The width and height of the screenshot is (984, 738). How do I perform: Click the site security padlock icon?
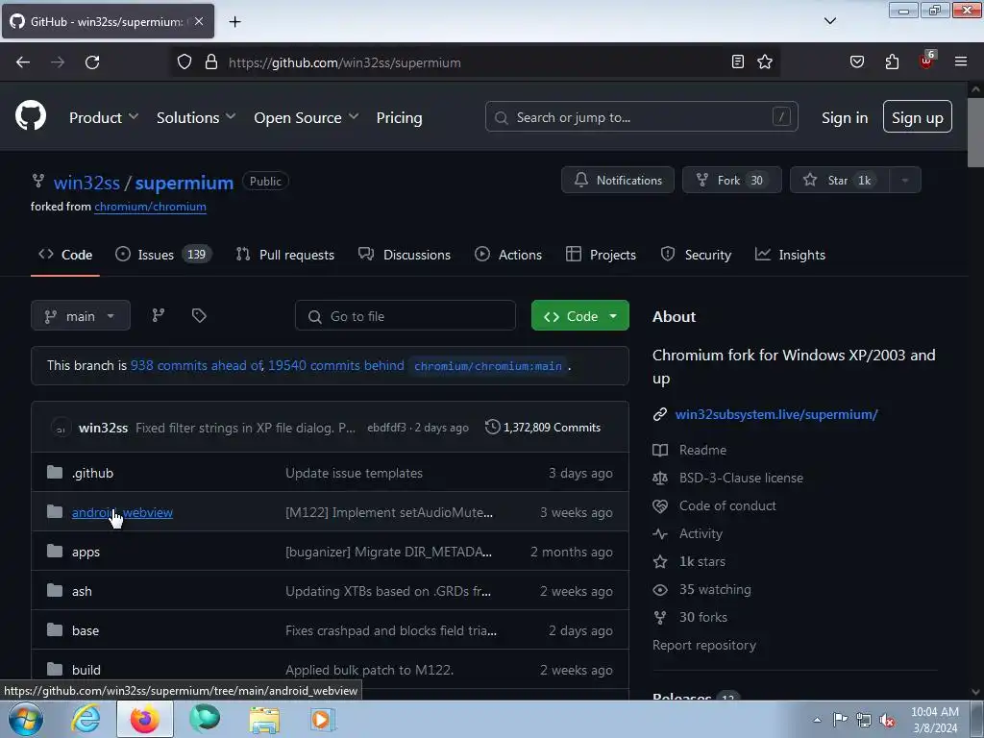(211, 62)
